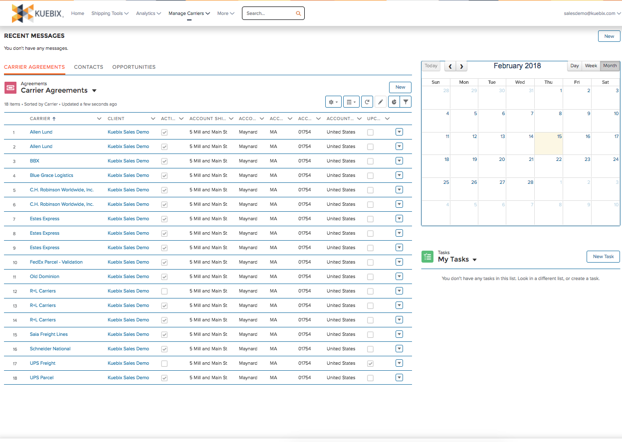This screenshot has height=442, width=622.
Task: Open the Blue Grace Logistics carrier record
Action: tap(51, 175)
